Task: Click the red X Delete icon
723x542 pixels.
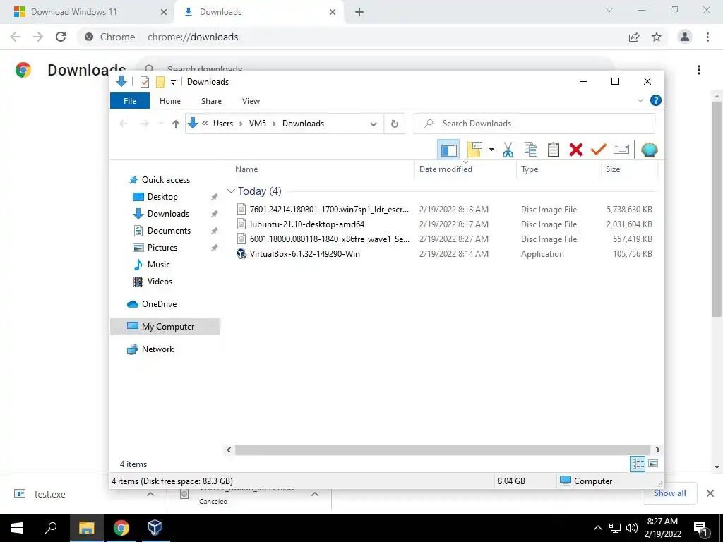Action: 576,150
